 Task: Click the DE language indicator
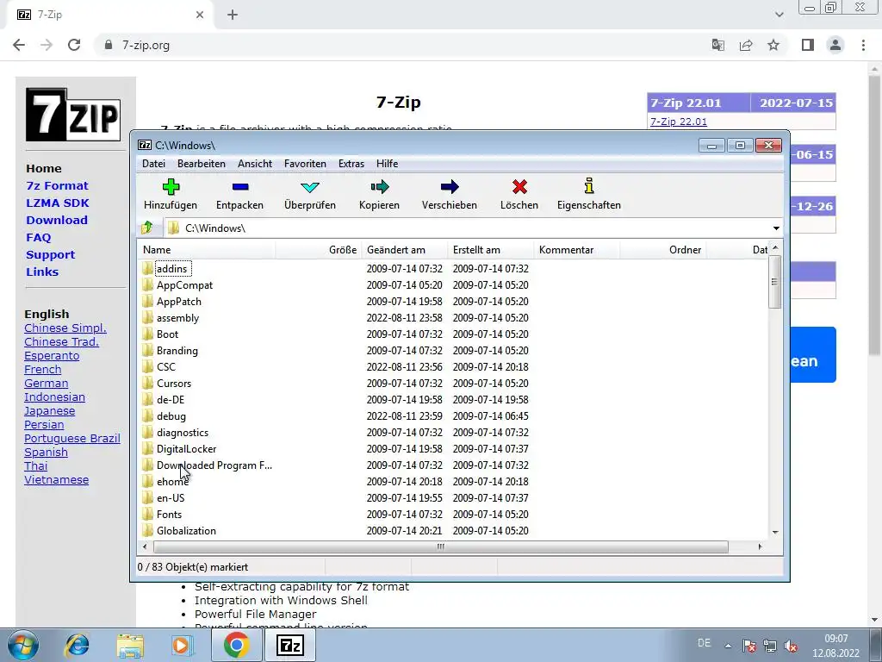[x=704, y=643]
